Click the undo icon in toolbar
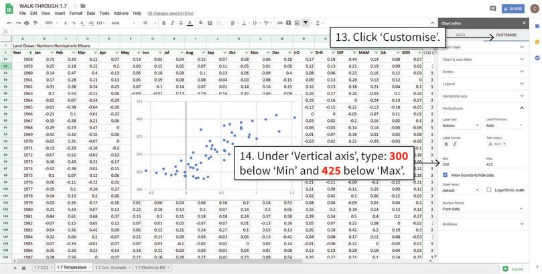The height and width of the screenshot is (274, 542). [x=9, y=23]
